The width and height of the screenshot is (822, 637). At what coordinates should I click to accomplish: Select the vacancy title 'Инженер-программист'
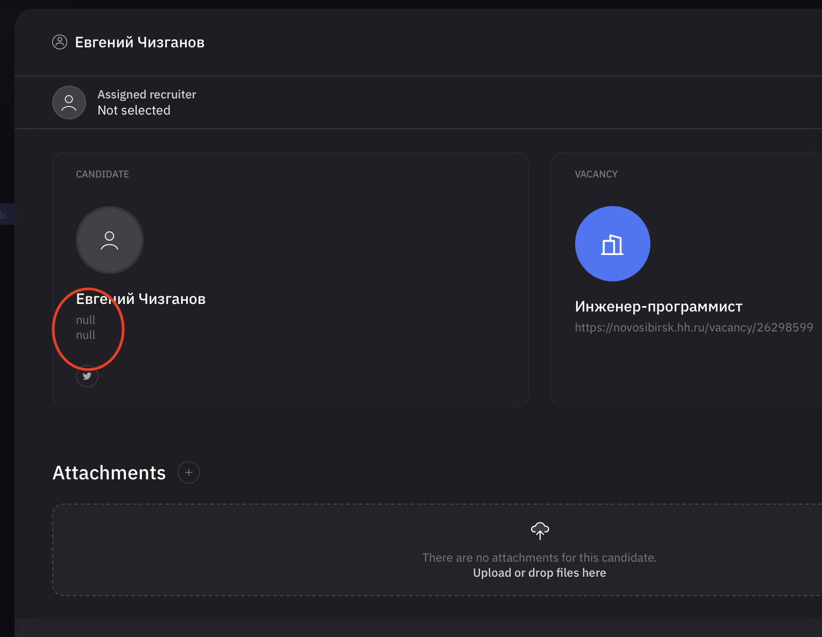tap(658, 306)
